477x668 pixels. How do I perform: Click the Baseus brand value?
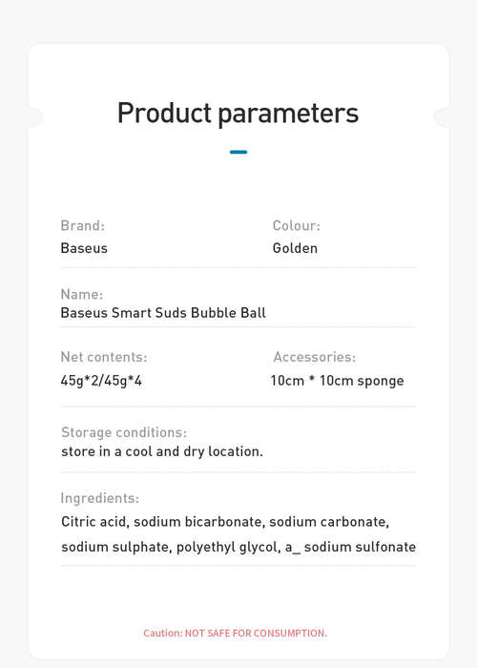tap(84, 248)
